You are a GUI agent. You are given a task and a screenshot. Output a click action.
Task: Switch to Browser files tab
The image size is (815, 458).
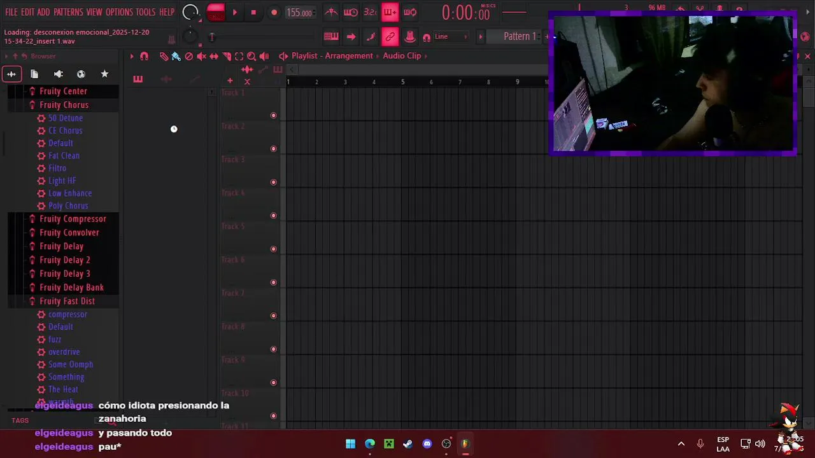34,74
